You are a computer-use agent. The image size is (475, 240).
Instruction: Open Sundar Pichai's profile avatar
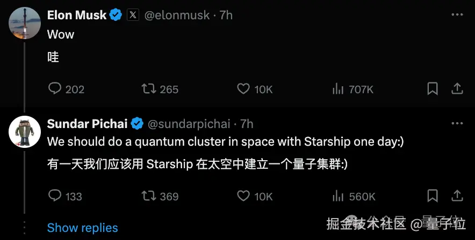tap(25, 132)
